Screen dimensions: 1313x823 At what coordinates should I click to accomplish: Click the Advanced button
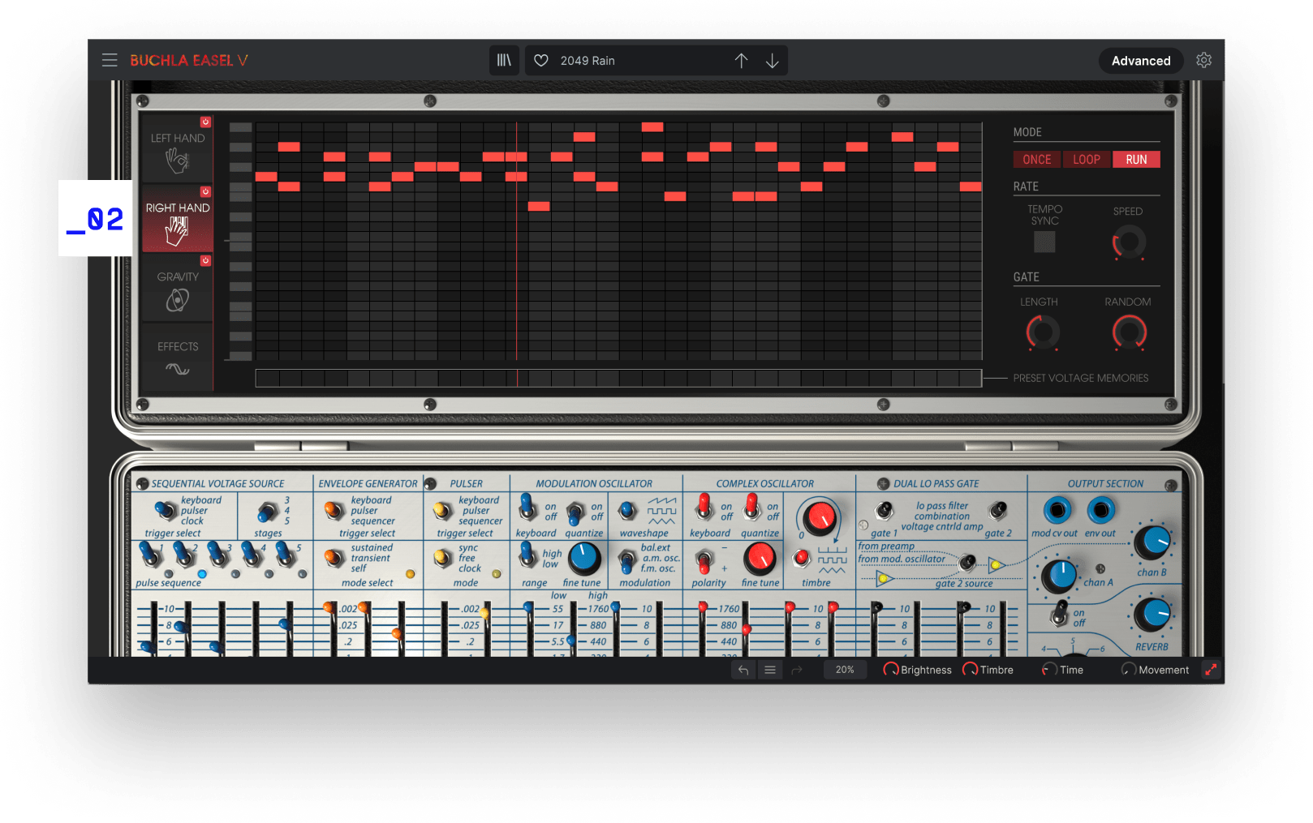coord(1140,61)
